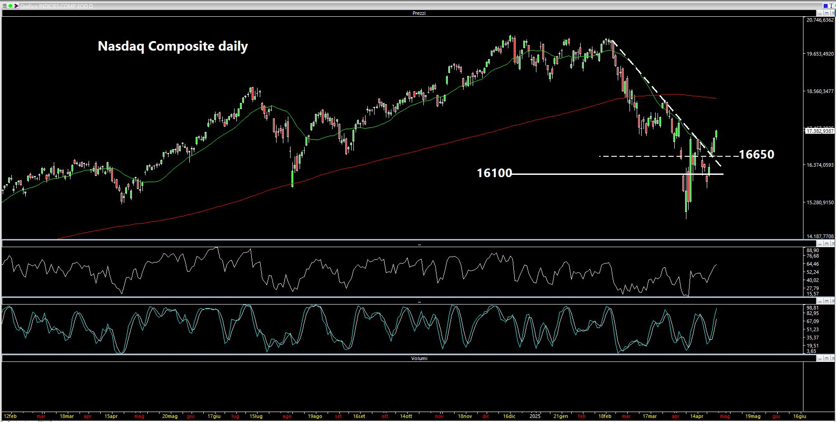Click the 18.560,3477 price axis value
Screen dimensions: 836x422
pyautogui.click(x=820, y=91)
